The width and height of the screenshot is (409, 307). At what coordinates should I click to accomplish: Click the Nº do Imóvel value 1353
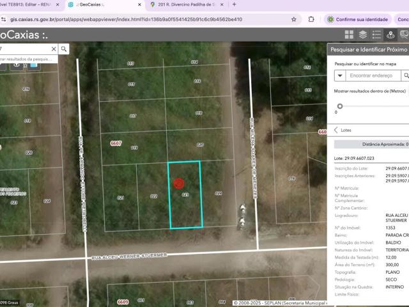390,228
